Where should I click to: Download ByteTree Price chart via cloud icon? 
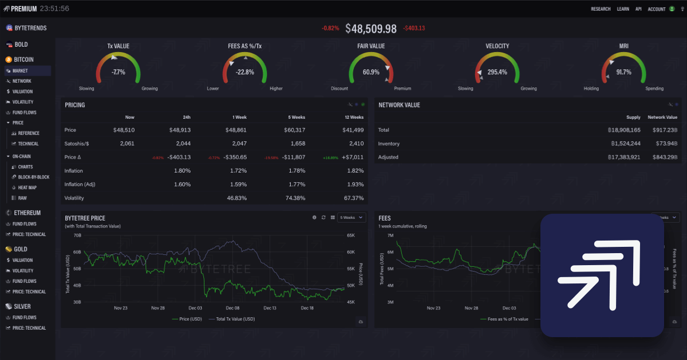[x=361, y=322]
